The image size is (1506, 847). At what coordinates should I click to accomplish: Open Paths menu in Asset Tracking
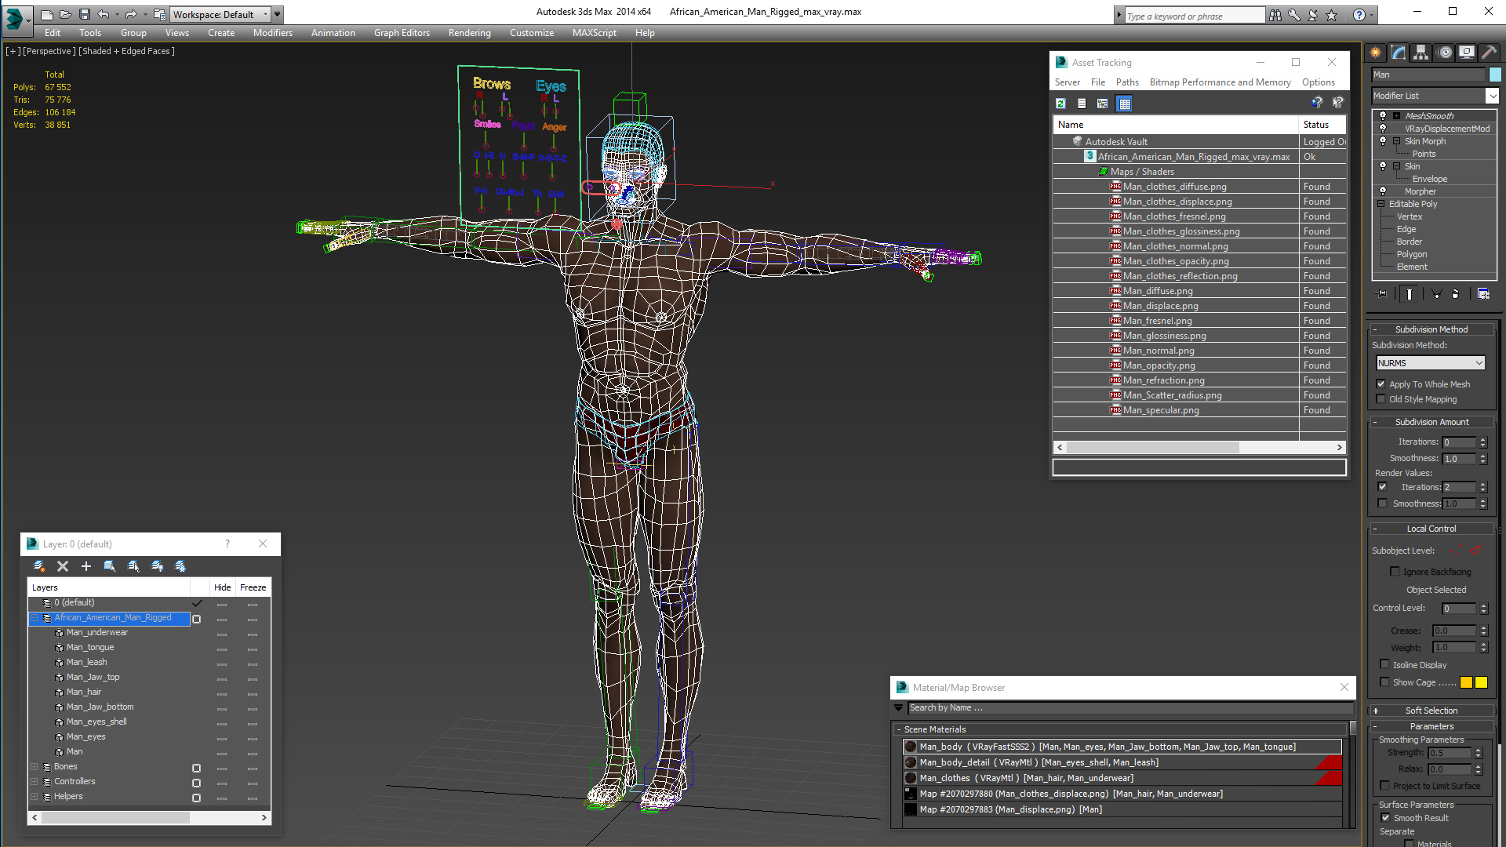pyautogui.click(x=1127, y=82)
